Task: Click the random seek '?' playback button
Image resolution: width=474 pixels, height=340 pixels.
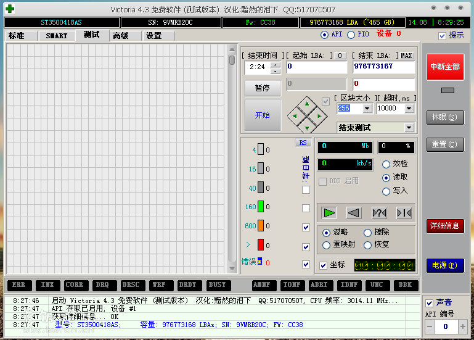Action: pos(379,213)
